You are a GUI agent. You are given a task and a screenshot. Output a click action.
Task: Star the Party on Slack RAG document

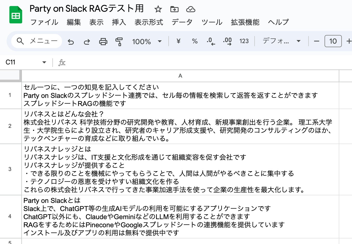[x=158, y=9]
